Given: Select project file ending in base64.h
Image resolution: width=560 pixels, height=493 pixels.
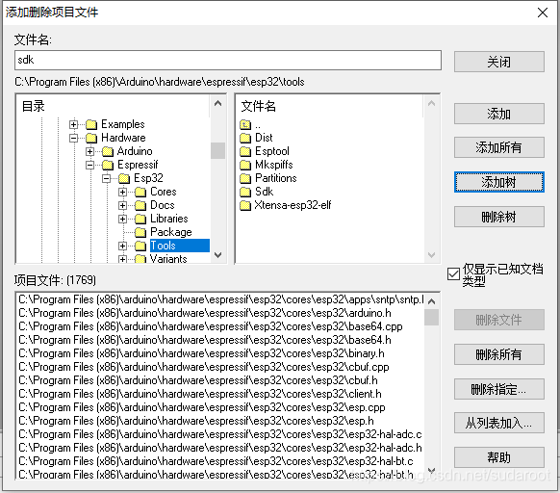Looking at the screenshot, I should coord(205,340).
